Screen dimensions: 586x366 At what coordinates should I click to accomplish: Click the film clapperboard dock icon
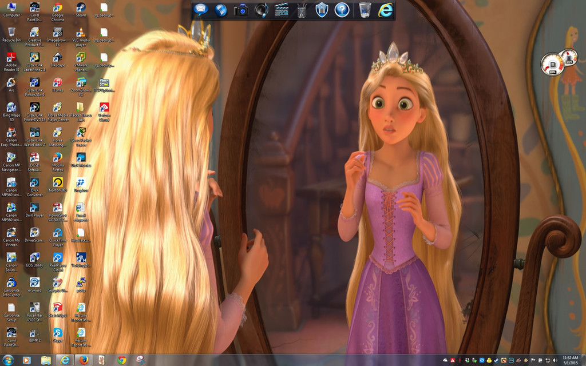(x=282, y=10)
